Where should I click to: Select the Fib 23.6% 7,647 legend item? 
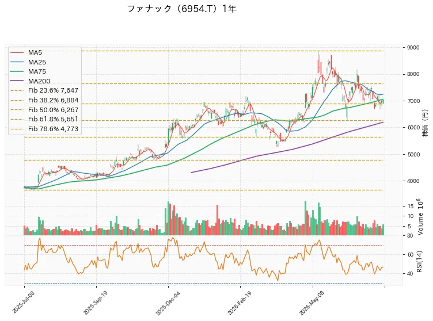(x=44, y=90)
